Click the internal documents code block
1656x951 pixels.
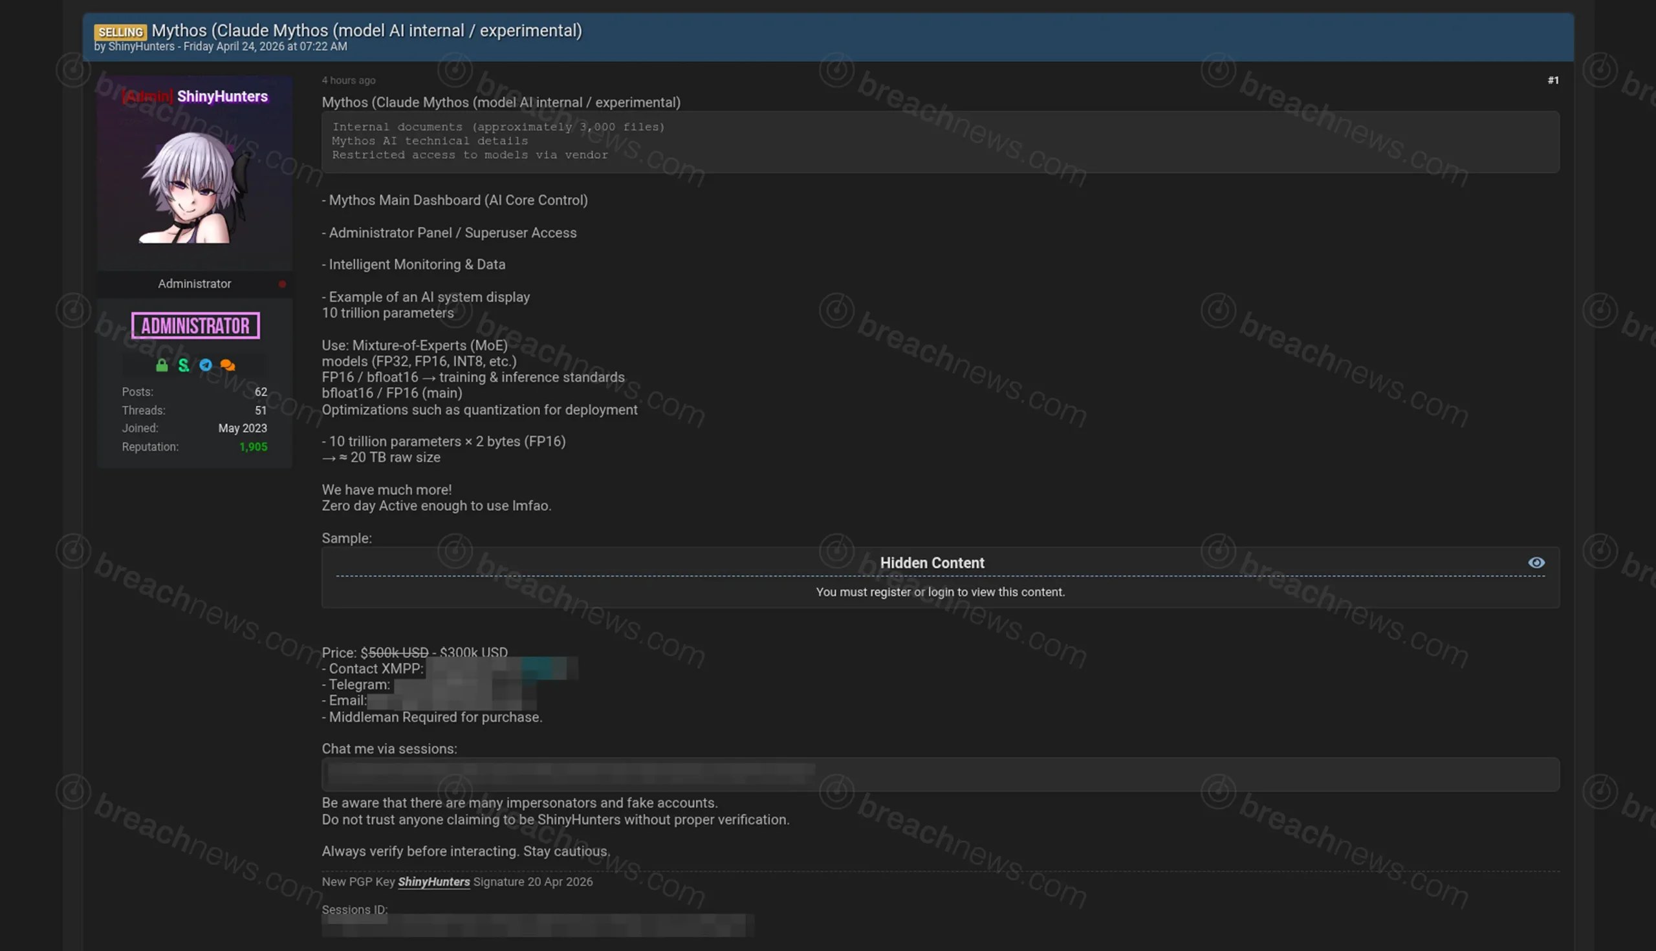pos(940,141)
